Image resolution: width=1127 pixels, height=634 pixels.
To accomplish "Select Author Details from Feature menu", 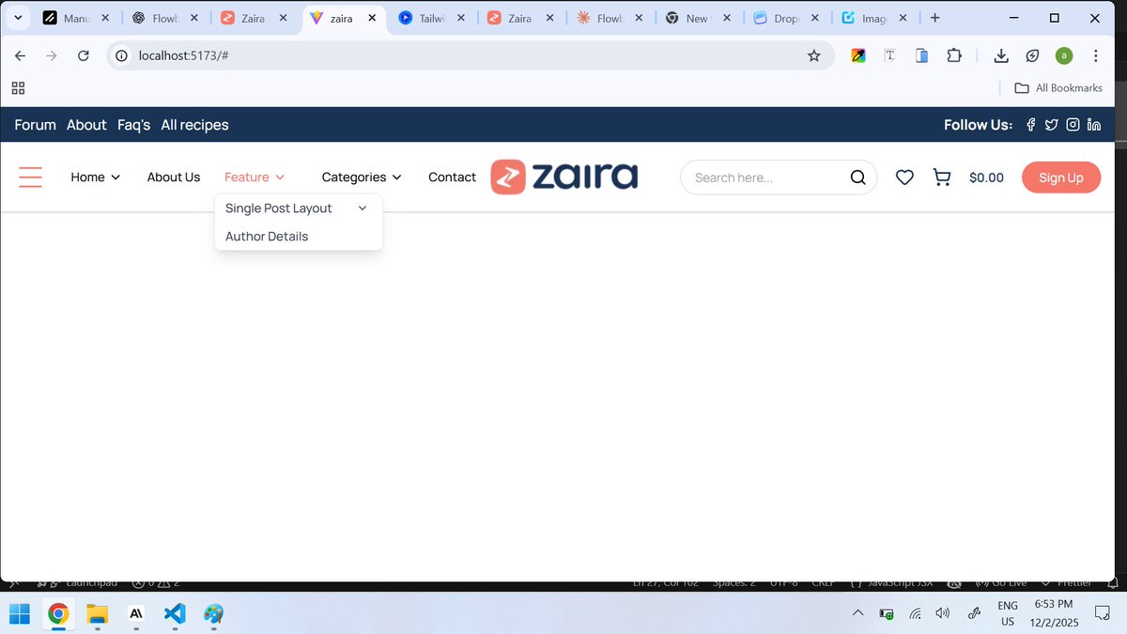I will 266,236.
